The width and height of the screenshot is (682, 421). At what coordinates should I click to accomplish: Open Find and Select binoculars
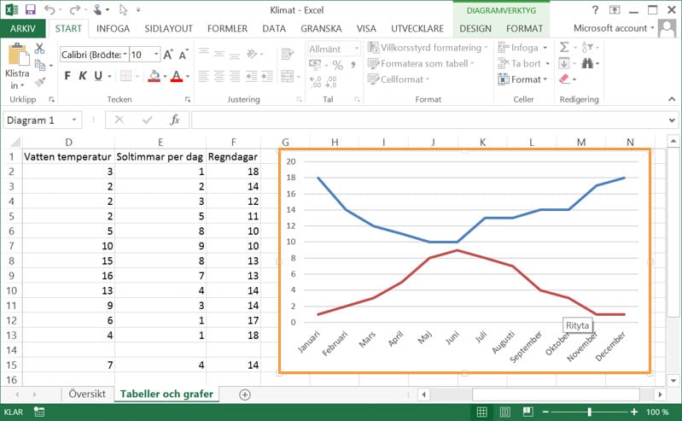coord(587,63)
